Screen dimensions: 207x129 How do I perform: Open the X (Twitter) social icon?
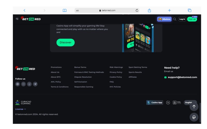tap(18, 84)
